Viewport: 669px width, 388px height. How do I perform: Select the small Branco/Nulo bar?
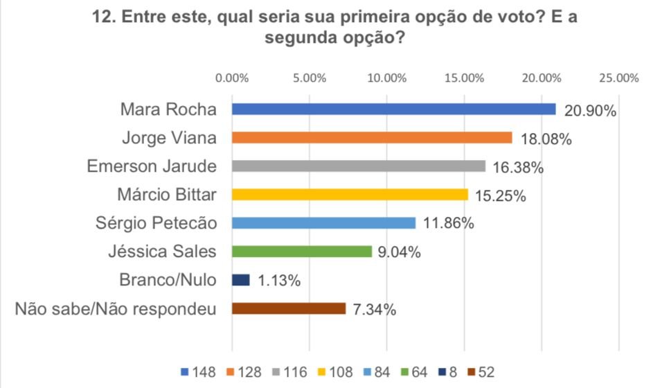[x=240, y=280]
